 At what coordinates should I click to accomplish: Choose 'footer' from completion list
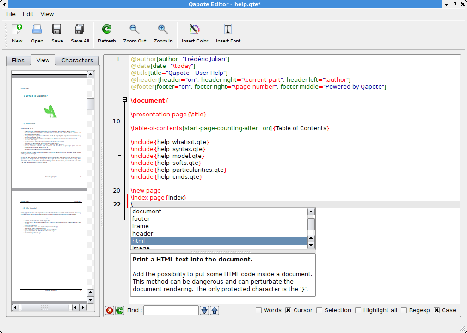[x=219, y=219]
